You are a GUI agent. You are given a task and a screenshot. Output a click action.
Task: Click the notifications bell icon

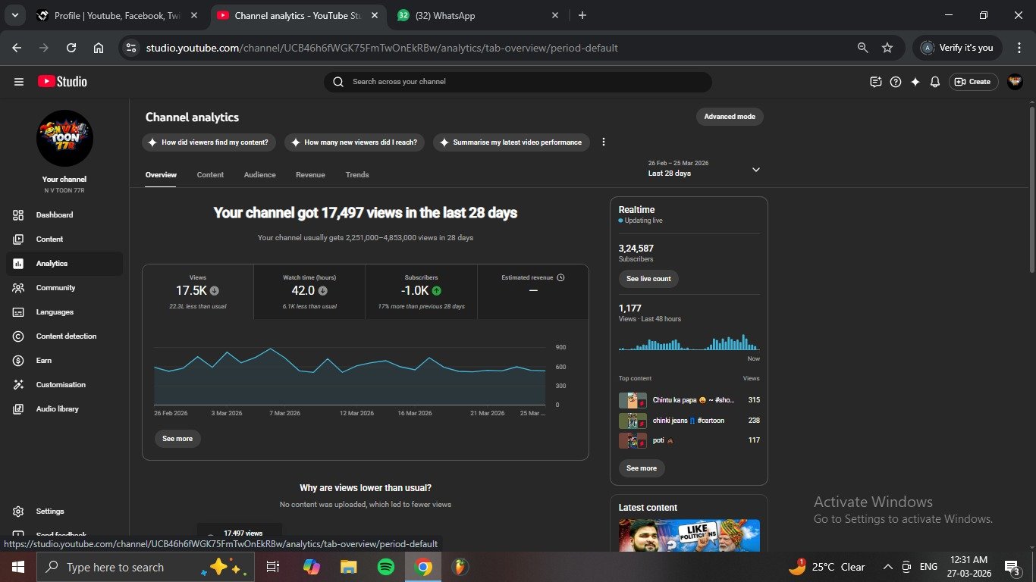935,82
